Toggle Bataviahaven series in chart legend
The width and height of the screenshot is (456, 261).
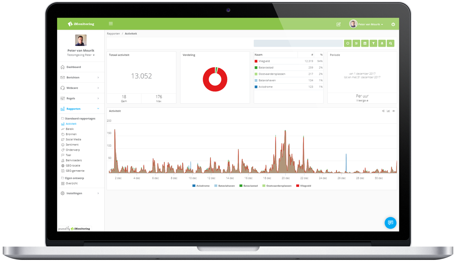(x=225, y=186)
